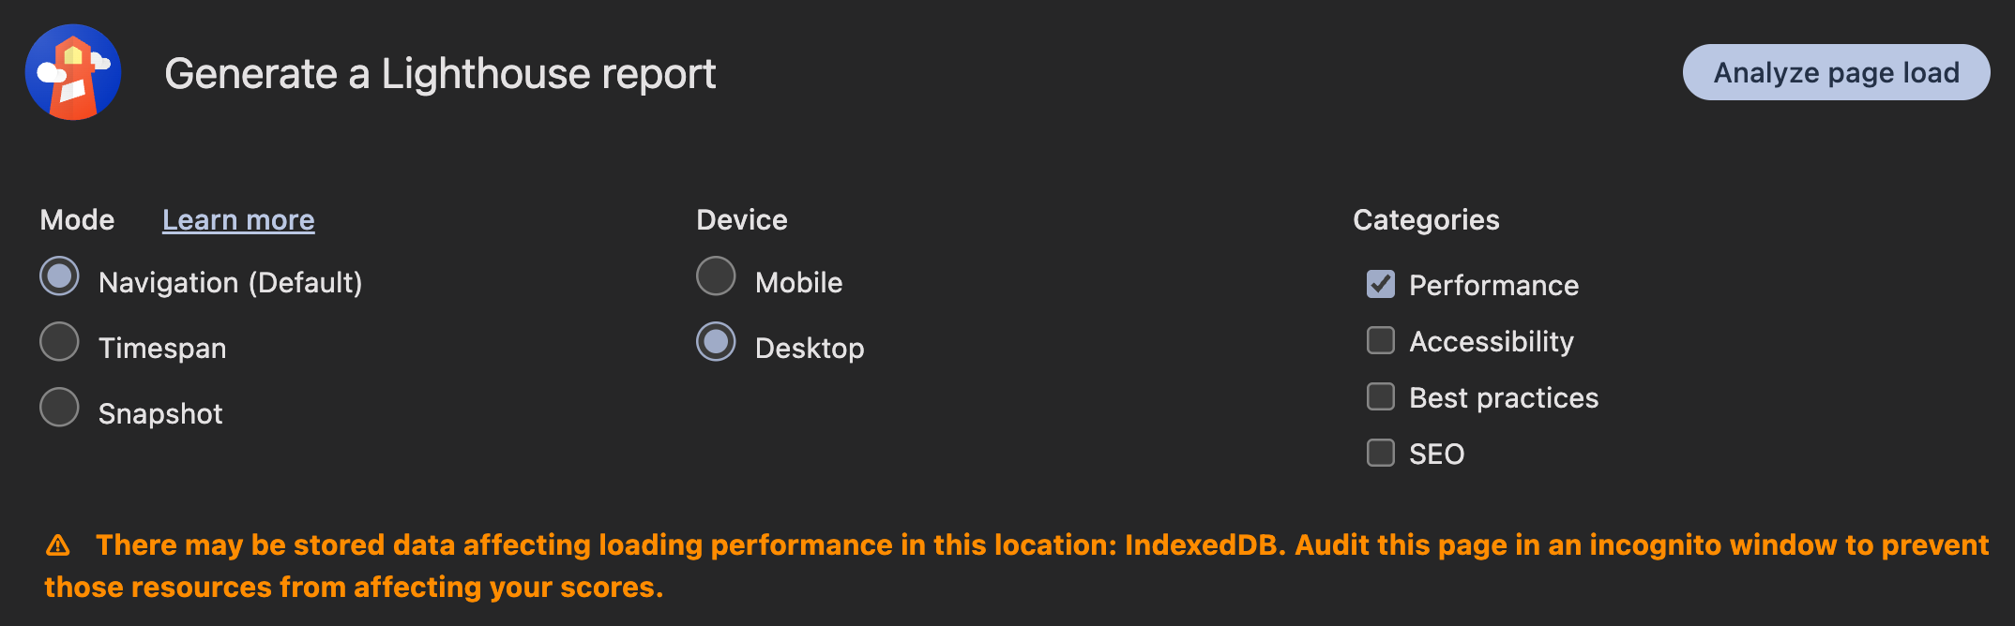The image size is (2015, 626).
Task: Switch device to Mobile radio button
Action: point(717,276)
